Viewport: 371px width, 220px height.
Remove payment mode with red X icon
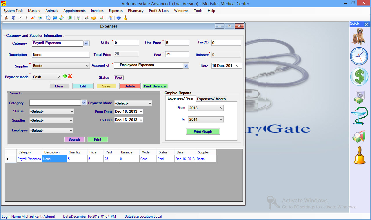[x=70, y=76]
